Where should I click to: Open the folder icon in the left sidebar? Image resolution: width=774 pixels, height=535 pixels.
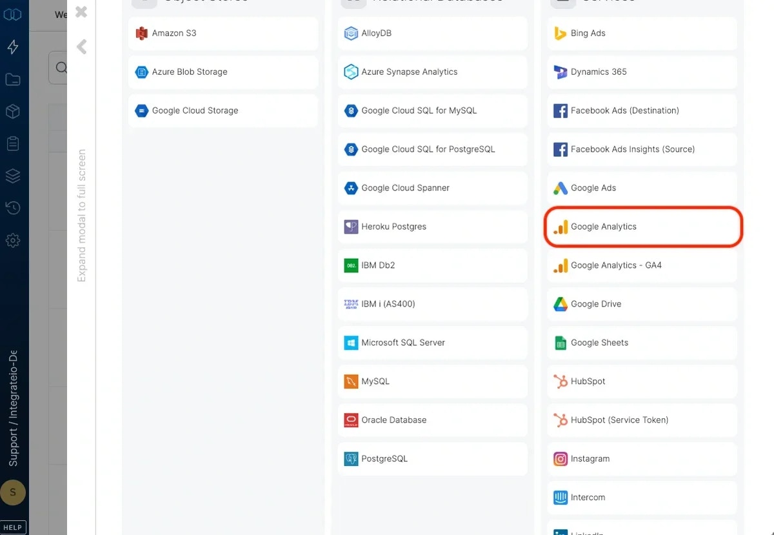(13, 79)
